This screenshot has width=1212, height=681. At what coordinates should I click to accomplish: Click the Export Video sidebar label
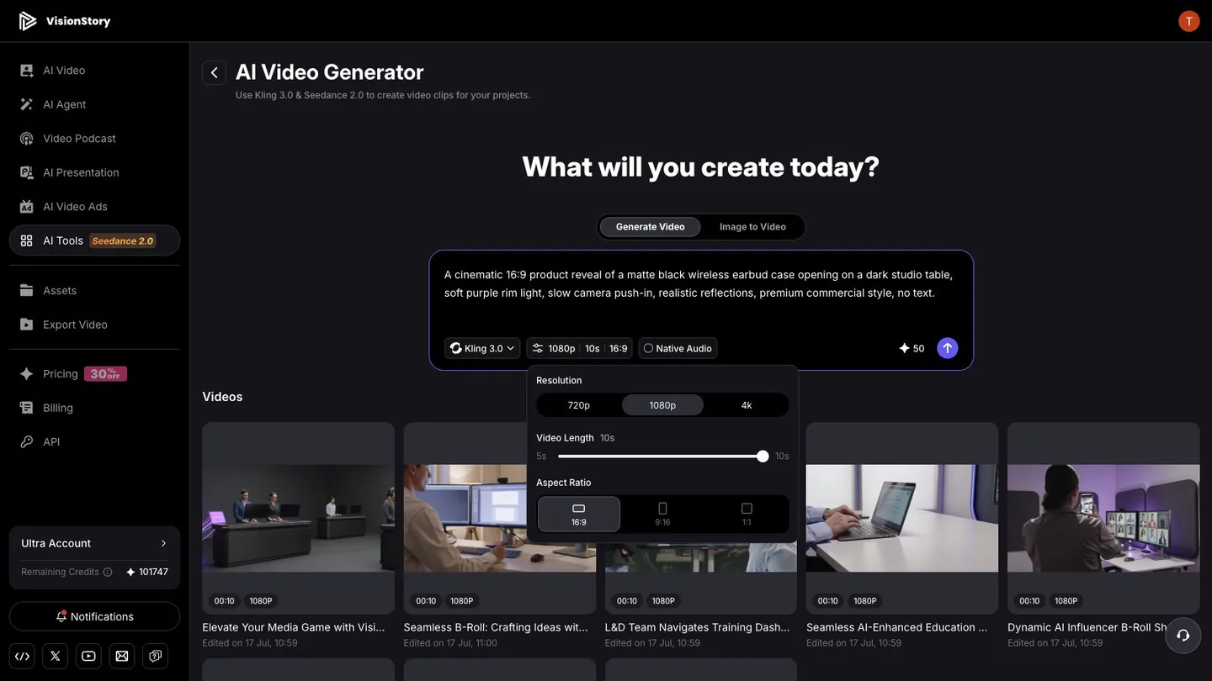76,325
